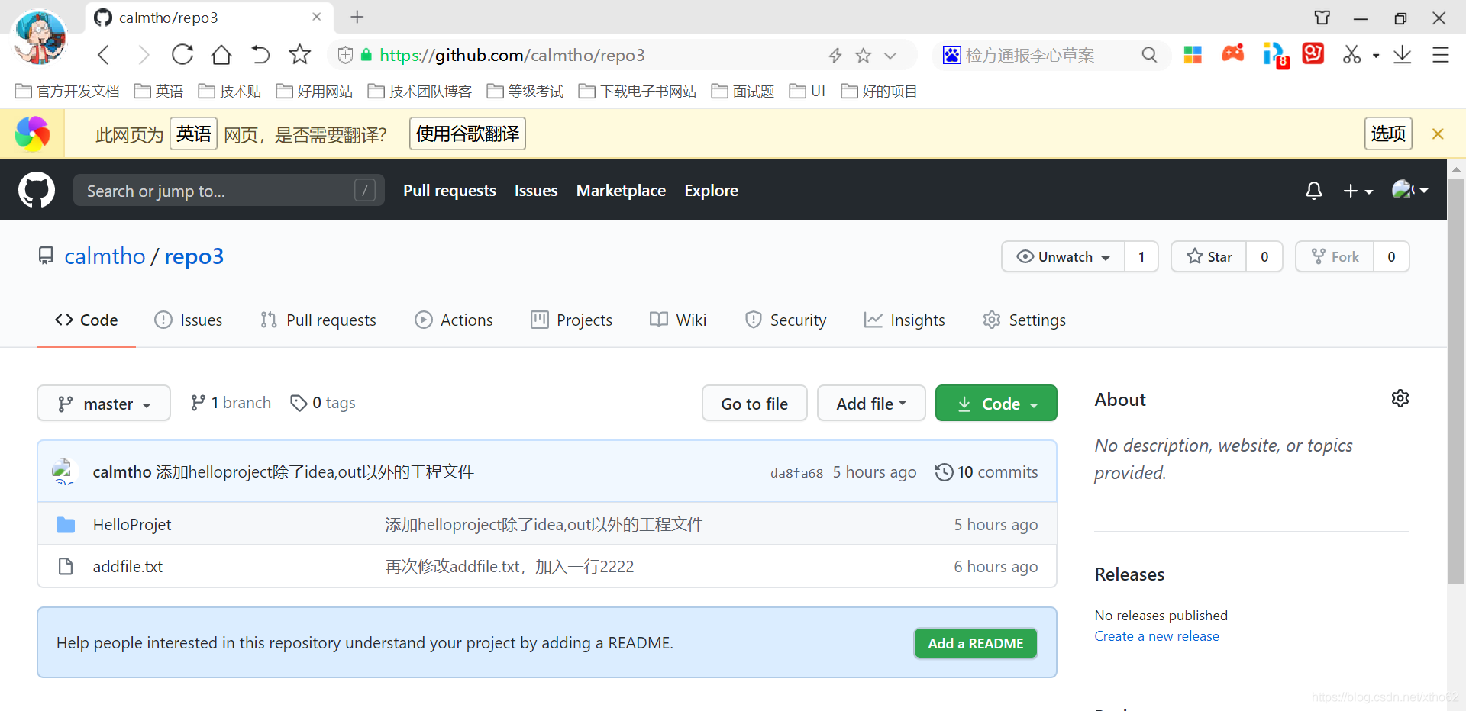This screenshot has width=1466, height=711.
Task: Fork the repository
Action: click(1335, 257)
